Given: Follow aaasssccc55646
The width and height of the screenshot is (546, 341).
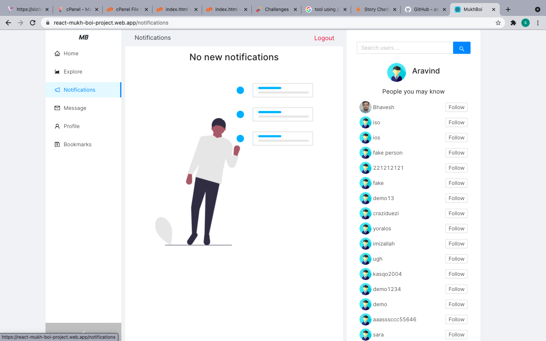Looking at the screenshot, I should click(457, 319).
